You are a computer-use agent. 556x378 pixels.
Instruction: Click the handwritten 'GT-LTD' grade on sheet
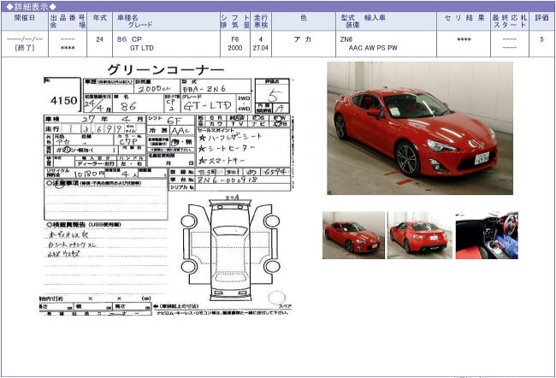208,105
